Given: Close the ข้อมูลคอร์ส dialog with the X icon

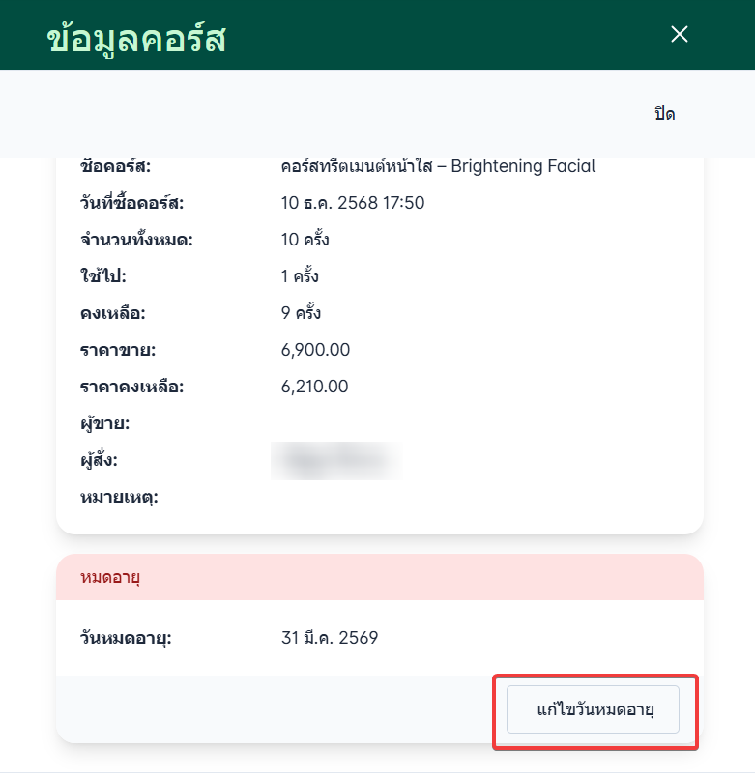Looking at the screenshot, I should [680, 34].
